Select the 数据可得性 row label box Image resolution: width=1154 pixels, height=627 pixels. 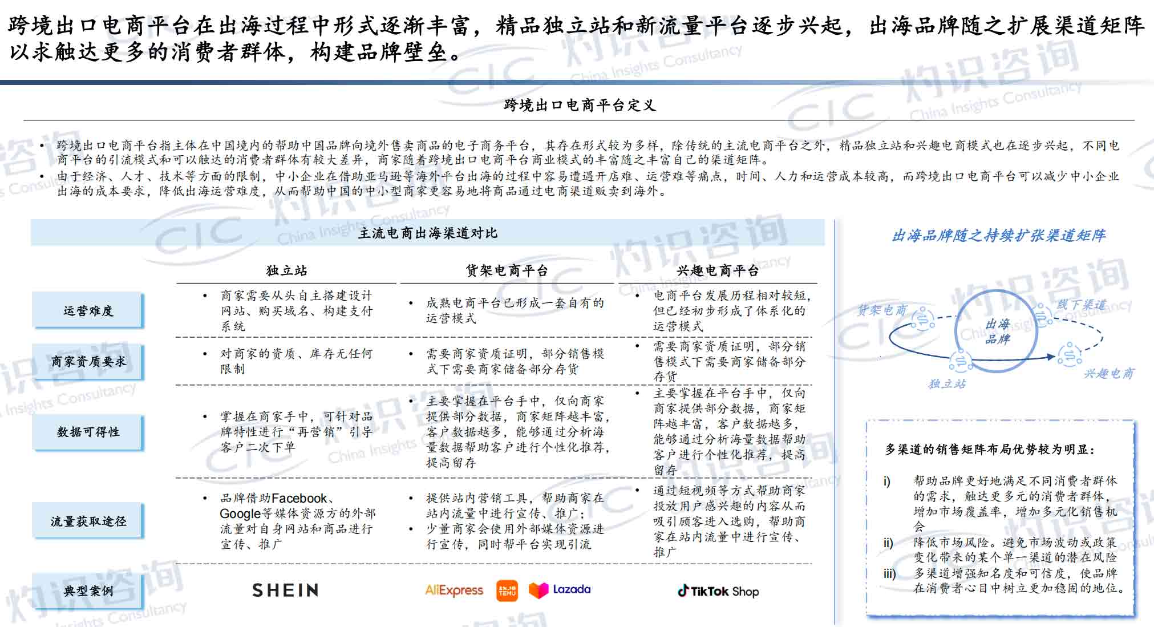pyautogui.click(x=87, y=432)
